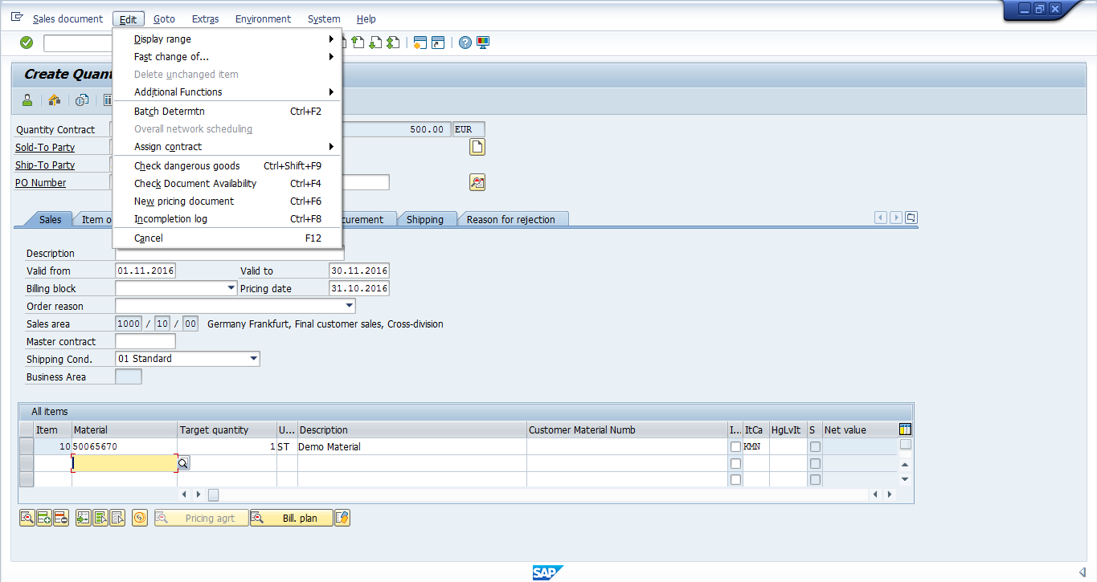Click the house header details icon
The width and height of the screenshot is (1097, 582).
point(54,100)
